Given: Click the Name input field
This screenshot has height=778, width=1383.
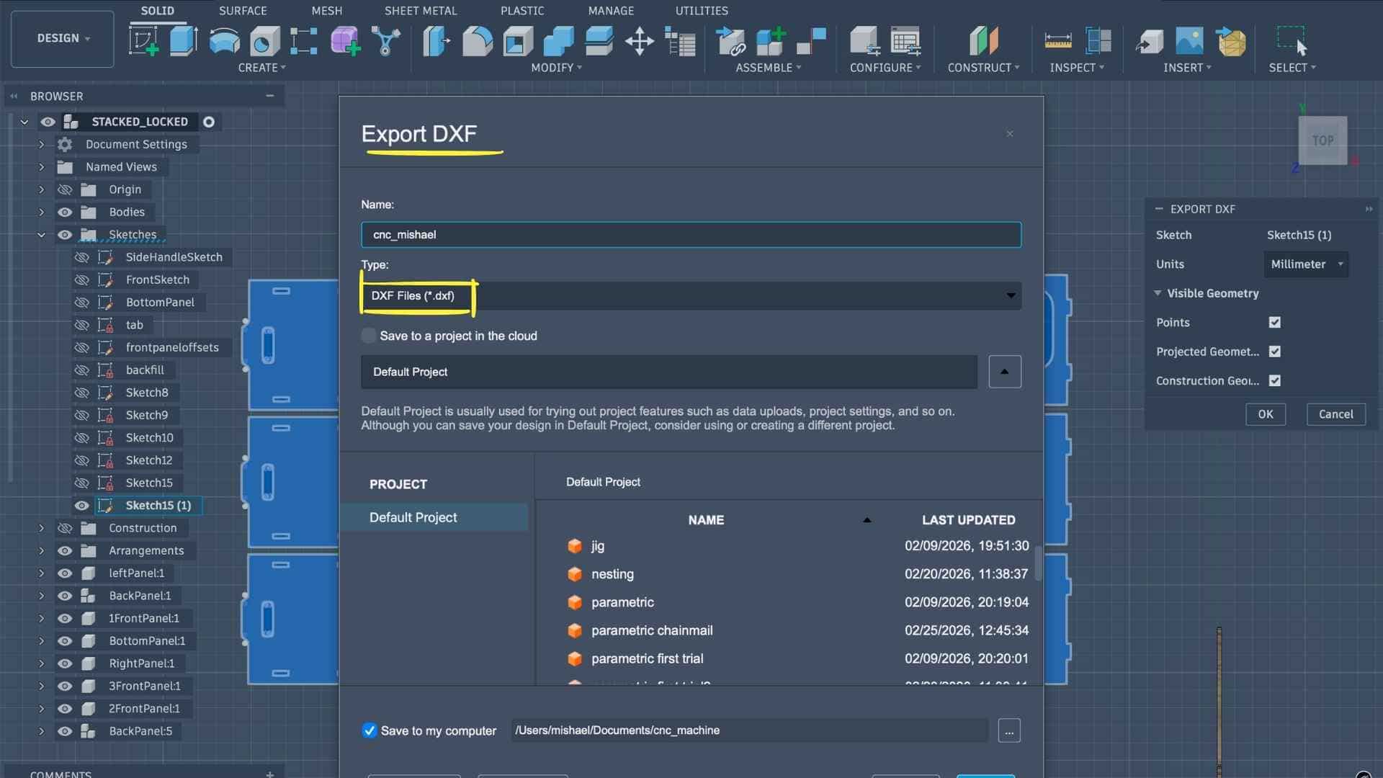Looking at the screenshot, I should (x=690, y=235).
